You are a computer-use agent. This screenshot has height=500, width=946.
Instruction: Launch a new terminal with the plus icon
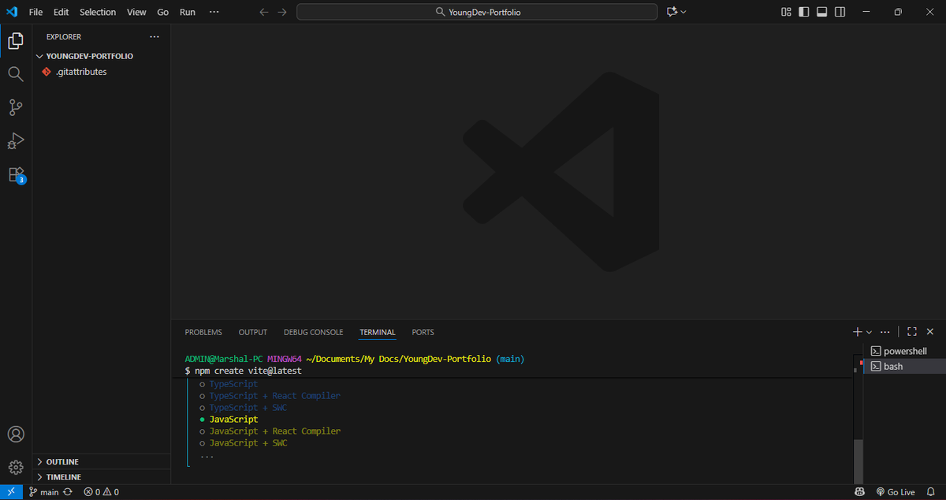856,331
